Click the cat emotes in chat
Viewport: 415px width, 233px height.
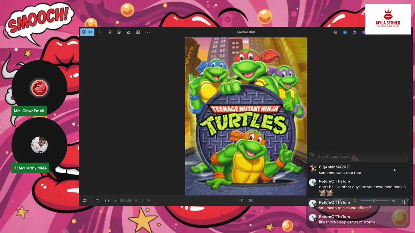click(326, 193)
